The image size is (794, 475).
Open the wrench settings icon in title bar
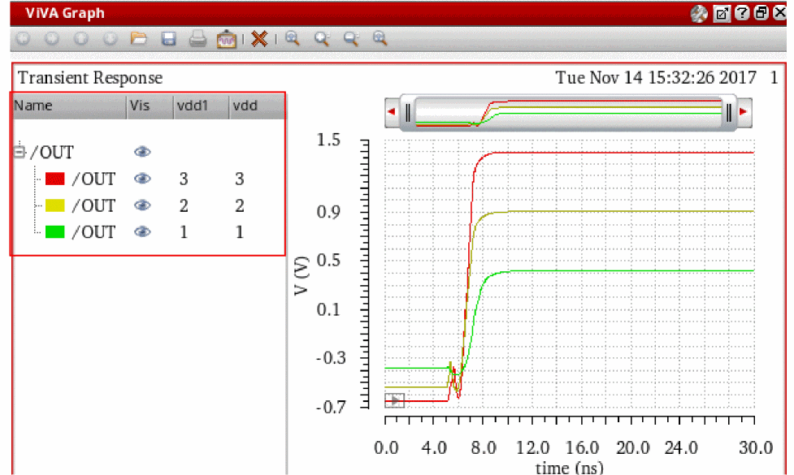pos(698,14)
